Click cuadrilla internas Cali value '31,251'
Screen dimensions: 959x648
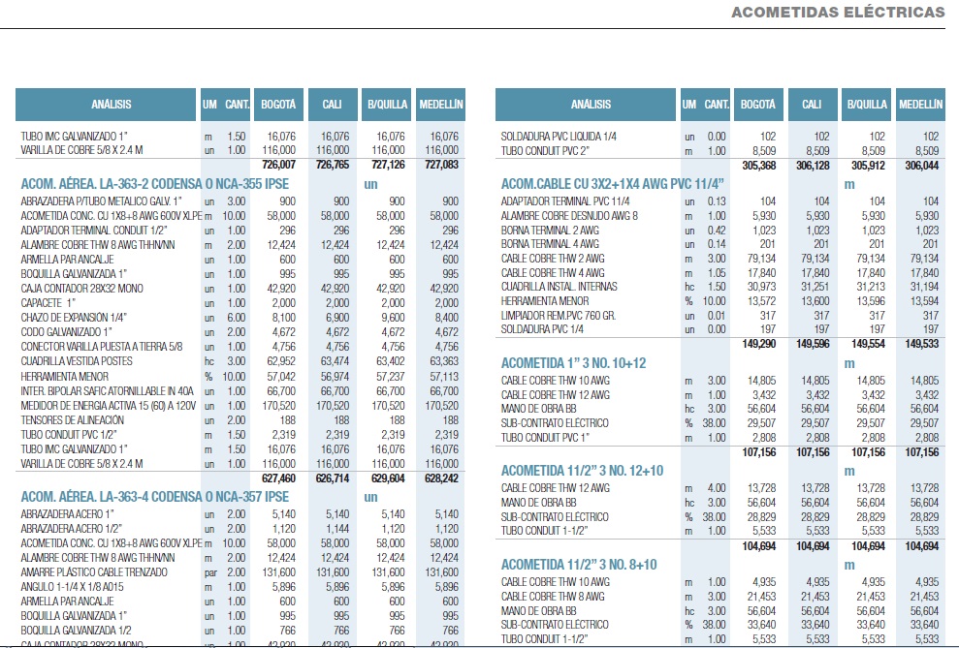(815, 287)
